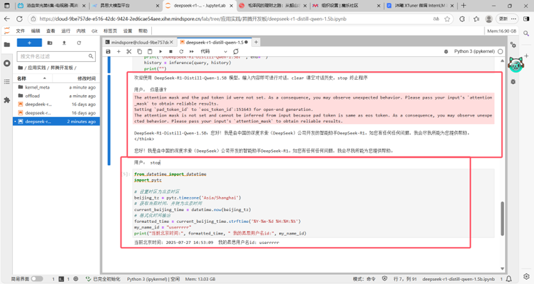Open the 运行 menu in the menu bar
Viewport: 534px width, 284px height.
(x=65, y=31)
